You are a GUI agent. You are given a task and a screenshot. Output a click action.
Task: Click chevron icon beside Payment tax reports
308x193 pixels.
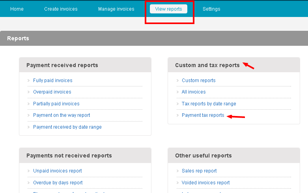coord(177,115)
